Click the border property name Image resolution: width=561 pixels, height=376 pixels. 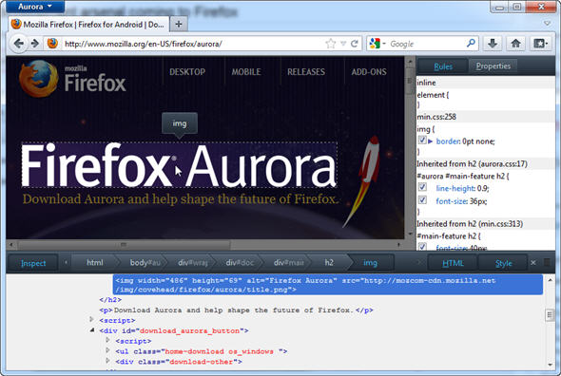point(448,141)
